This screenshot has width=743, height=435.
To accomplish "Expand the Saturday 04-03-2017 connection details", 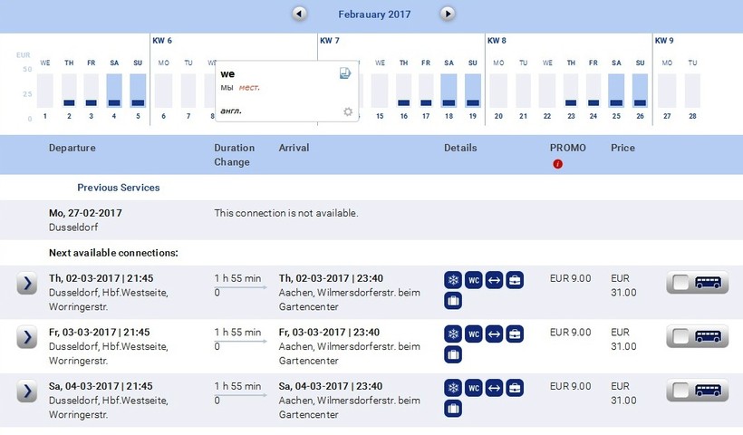I will (27, 392).
